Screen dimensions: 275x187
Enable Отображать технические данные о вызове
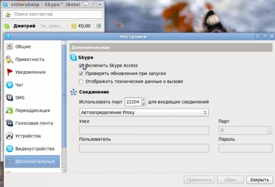tap(81, 82)
